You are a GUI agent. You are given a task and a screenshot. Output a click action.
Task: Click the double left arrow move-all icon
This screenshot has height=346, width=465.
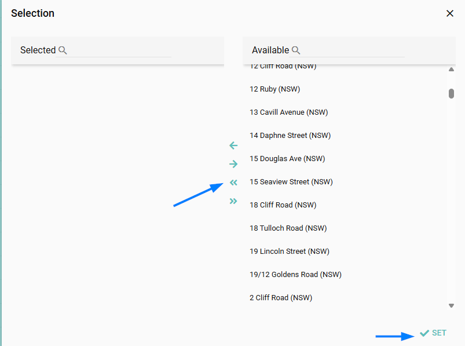(233, 183)
